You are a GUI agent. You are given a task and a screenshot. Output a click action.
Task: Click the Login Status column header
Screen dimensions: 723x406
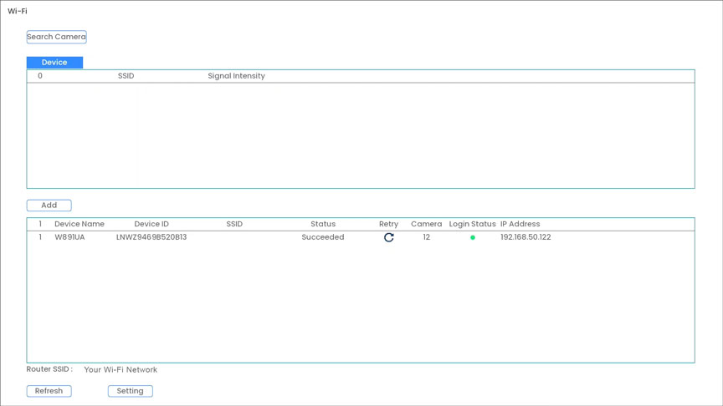tap(472, 224)
